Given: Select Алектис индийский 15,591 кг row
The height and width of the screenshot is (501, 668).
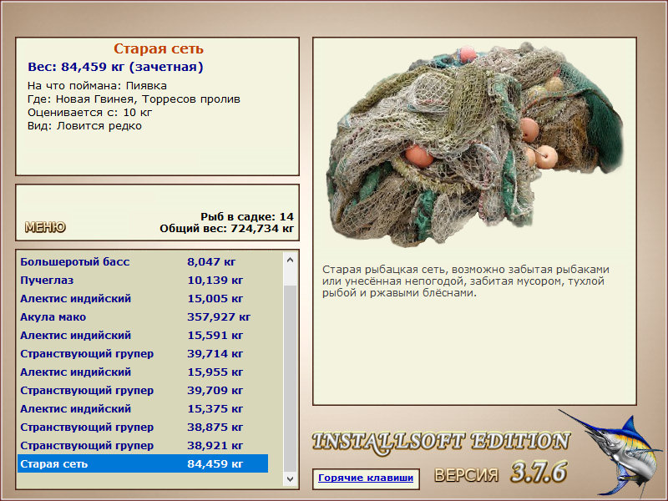Looking at the screenshot, I should point(143,336).
